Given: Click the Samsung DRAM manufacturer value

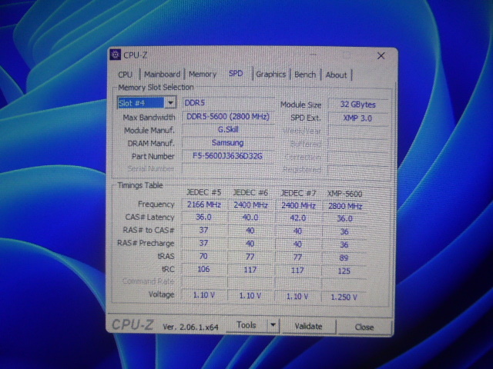Looking at the screenshot, I should tap(228, 143).
